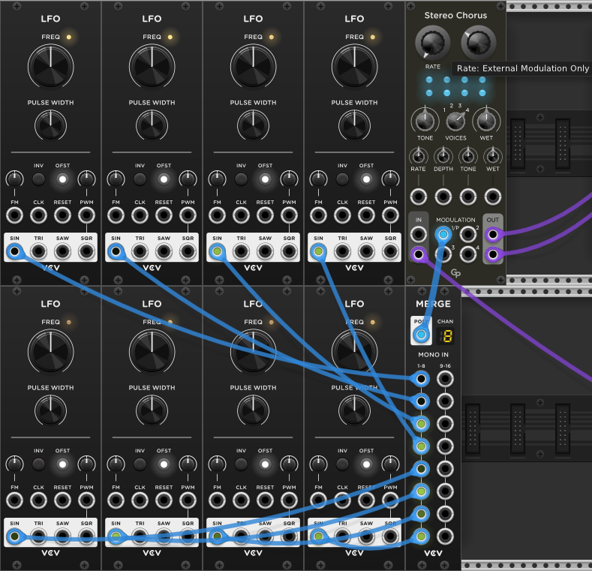The width and height of the screenshot is (592, 571).
Task: Toggle OFST button on first top-row LFO
Action: 63,179
